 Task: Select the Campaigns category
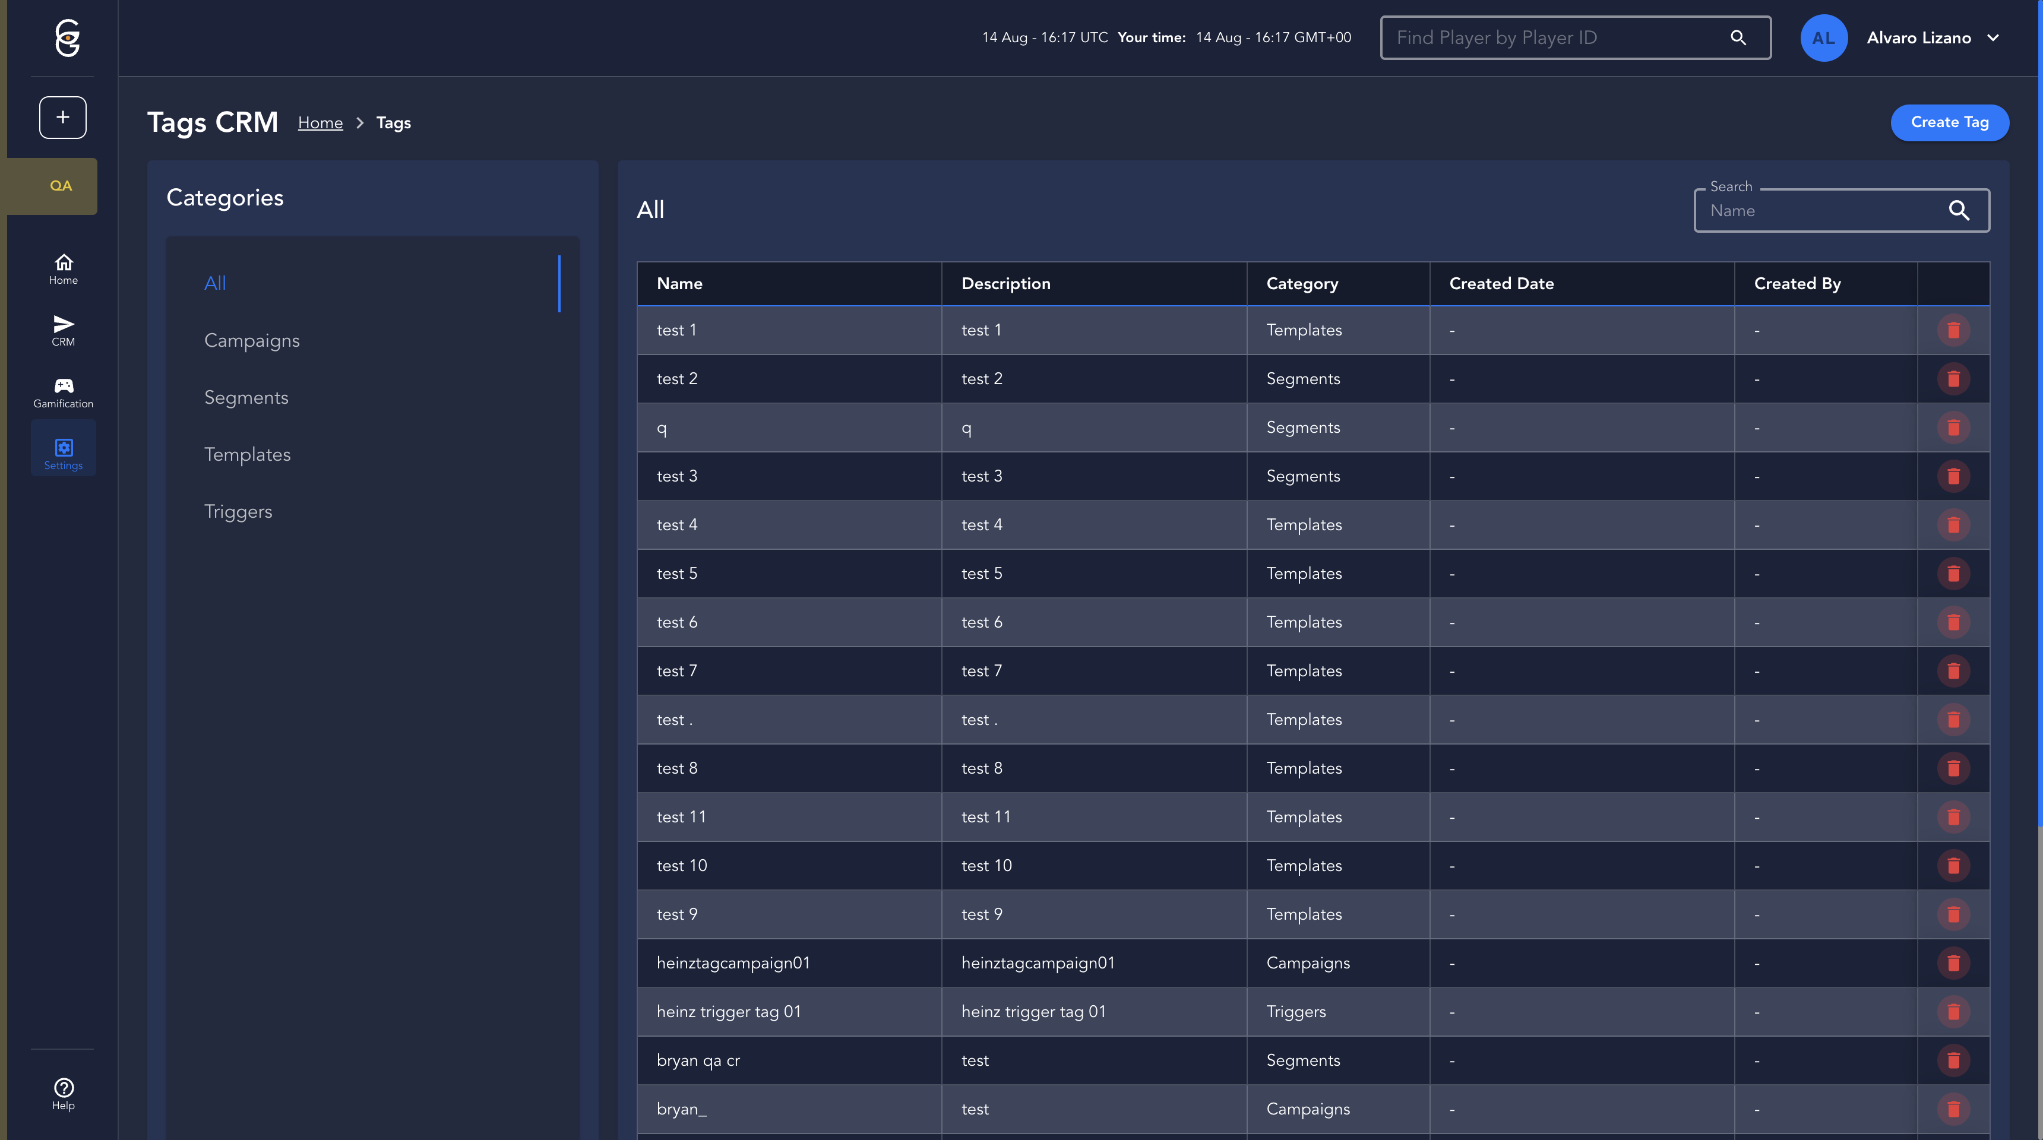[251, 340]
